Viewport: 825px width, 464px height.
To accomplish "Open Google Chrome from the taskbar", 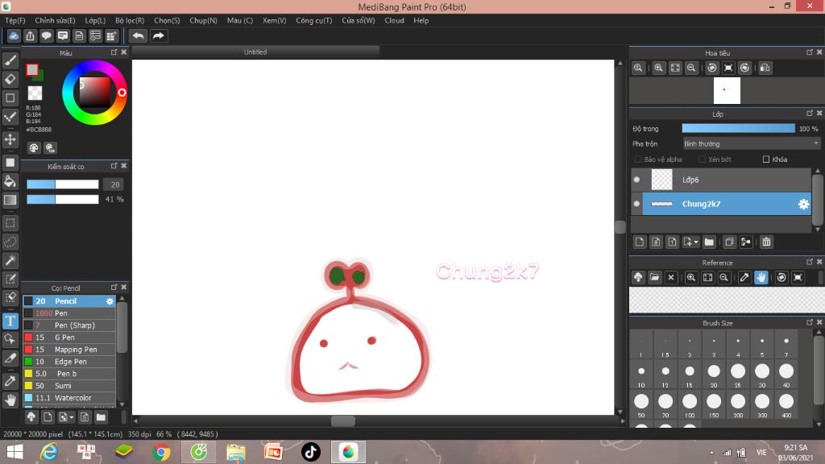I will pos(161,452).
